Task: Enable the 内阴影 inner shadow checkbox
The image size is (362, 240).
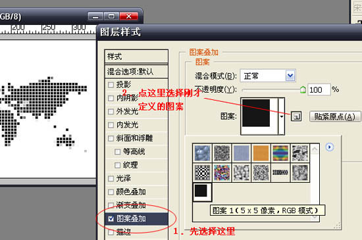Action: click(x=111, y=98)
